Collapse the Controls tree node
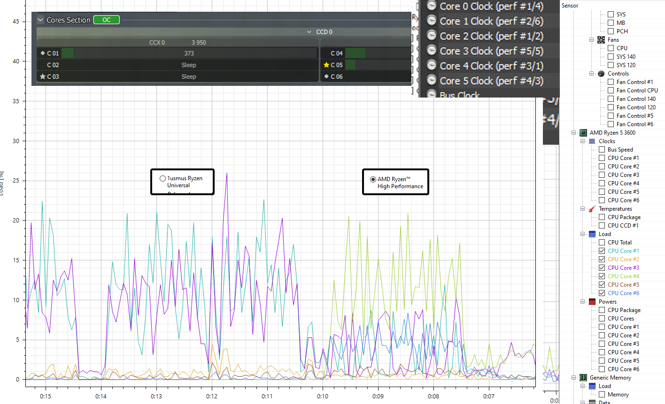Screen dimensions: 665x404 click(x=592, y=74)
